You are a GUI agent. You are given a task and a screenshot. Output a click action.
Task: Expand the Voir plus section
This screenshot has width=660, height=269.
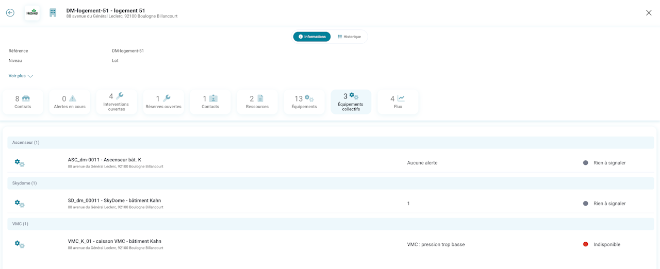(x=21, y=76)
